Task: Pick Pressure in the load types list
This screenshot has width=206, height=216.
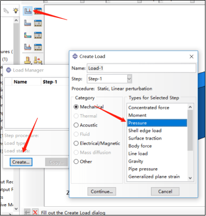Action: click(x=157, y=123)
